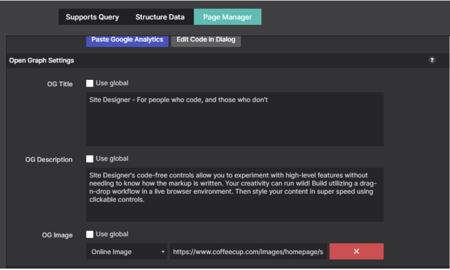Click the OG Description label
The width and height of the screenshot is (450, 270).
coord(49,160)
